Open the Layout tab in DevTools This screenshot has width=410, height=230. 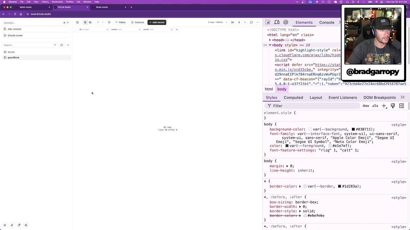316,97
